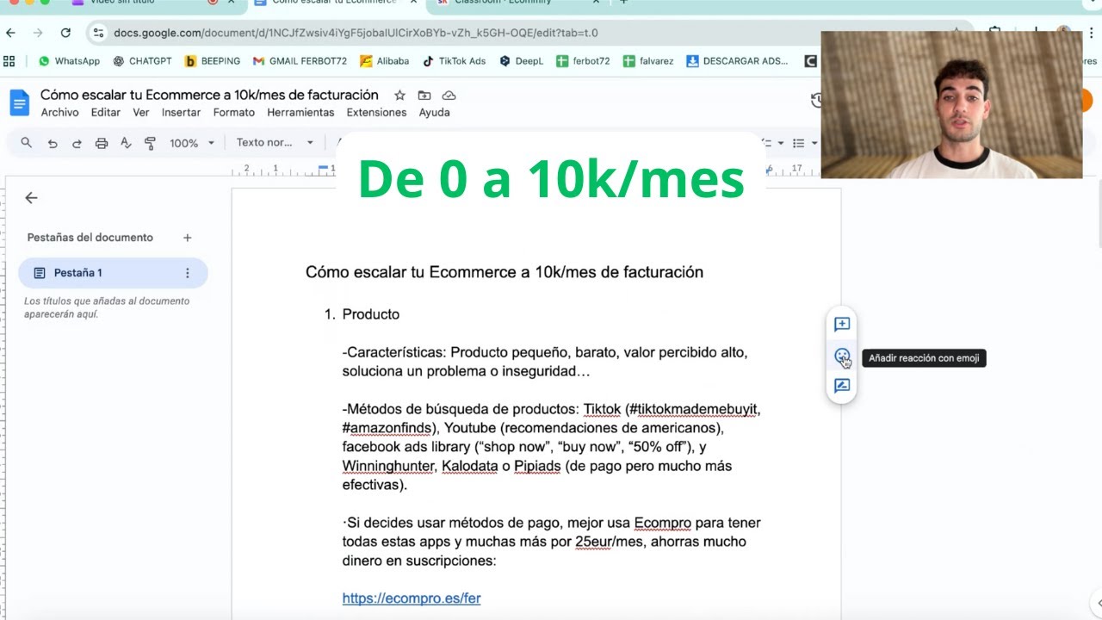Screen dimensions: 1102x620
Task: Click the suggest edits icon
Action: point(842,386)
